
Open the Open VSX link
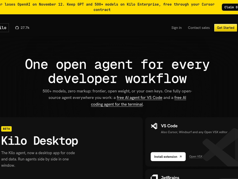pyautogui.click(x=196, y=156)
